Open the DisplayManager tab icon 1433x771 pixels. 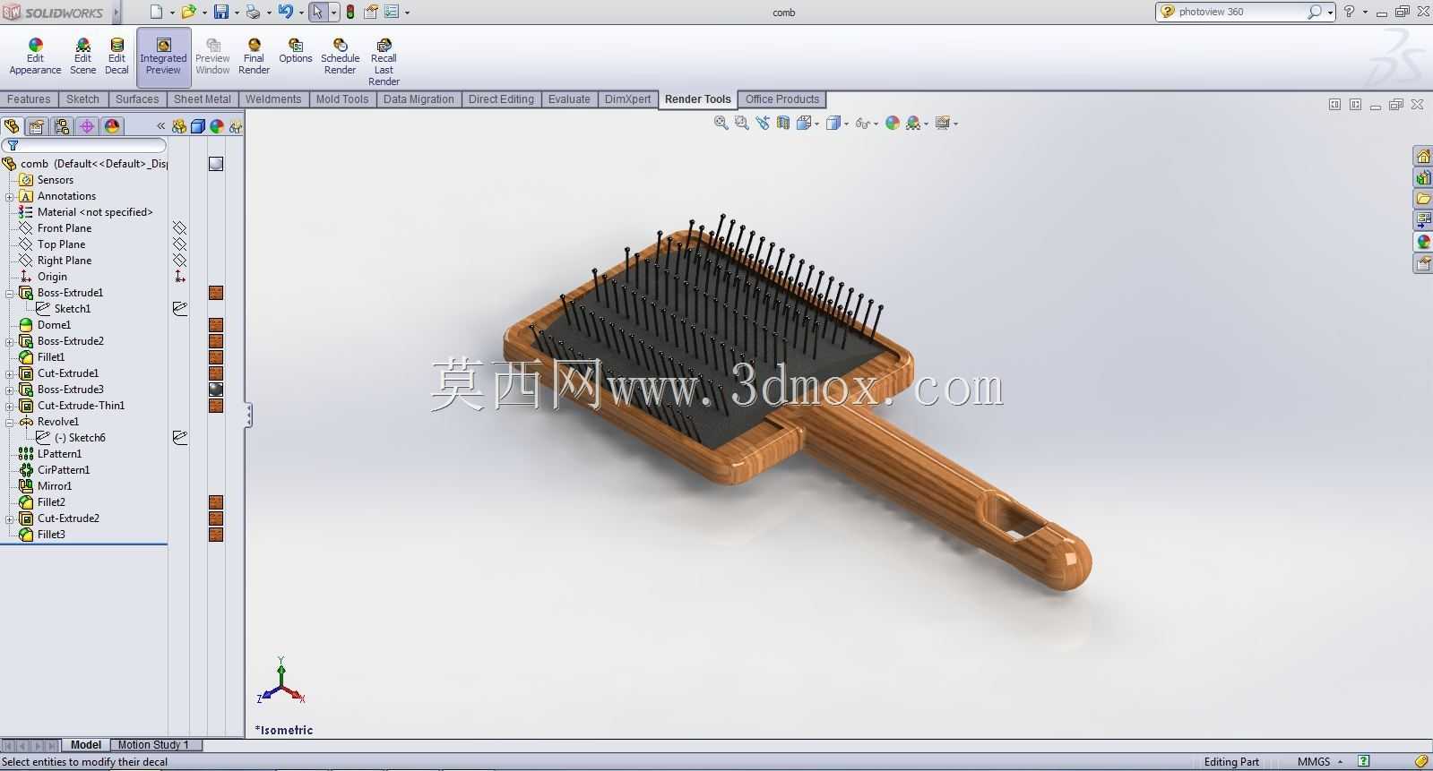coord(112,126)
